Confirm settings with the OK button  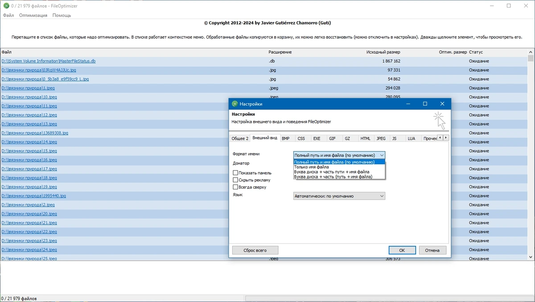pos(402,250)
